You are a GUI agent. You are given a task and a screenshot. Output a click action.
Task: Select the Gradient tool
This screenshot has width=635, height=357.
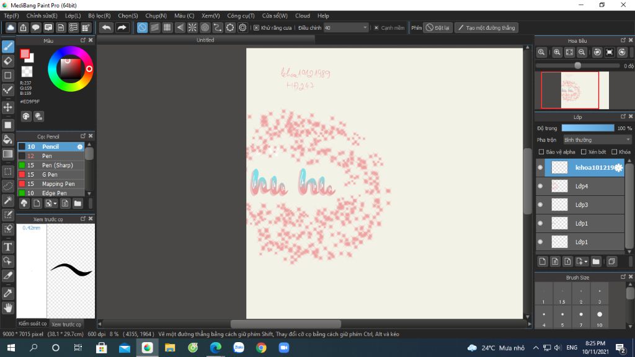(7, 154)
